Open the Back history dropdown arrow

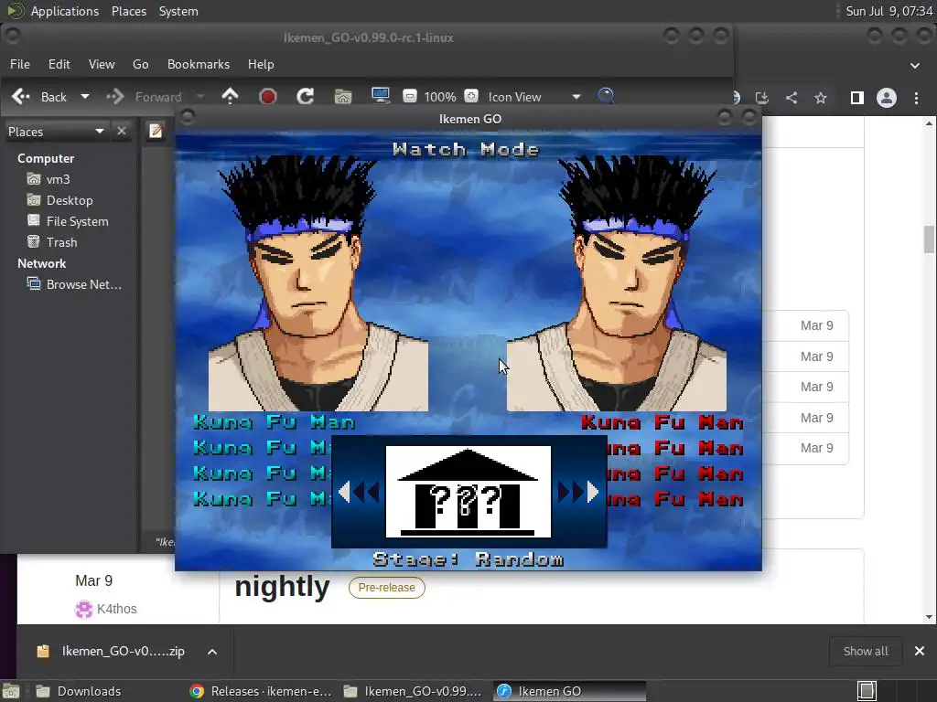coord(85,97)
